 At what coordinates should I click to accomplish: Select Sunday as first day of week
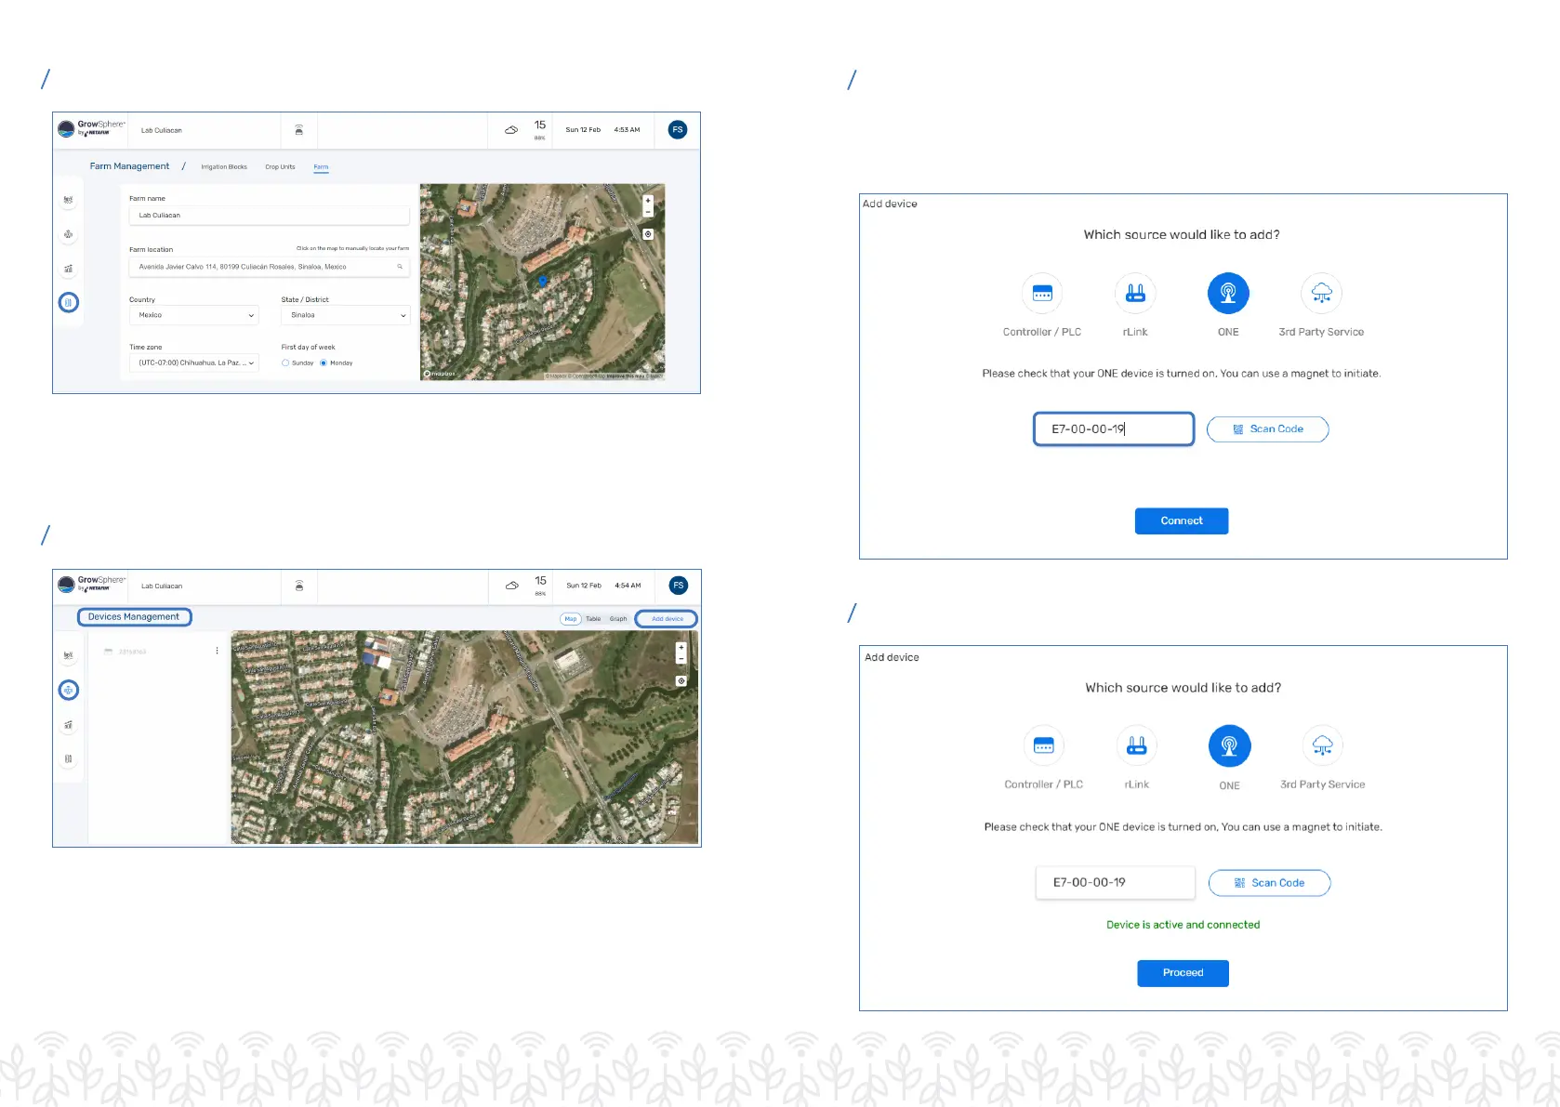point(285,363)
